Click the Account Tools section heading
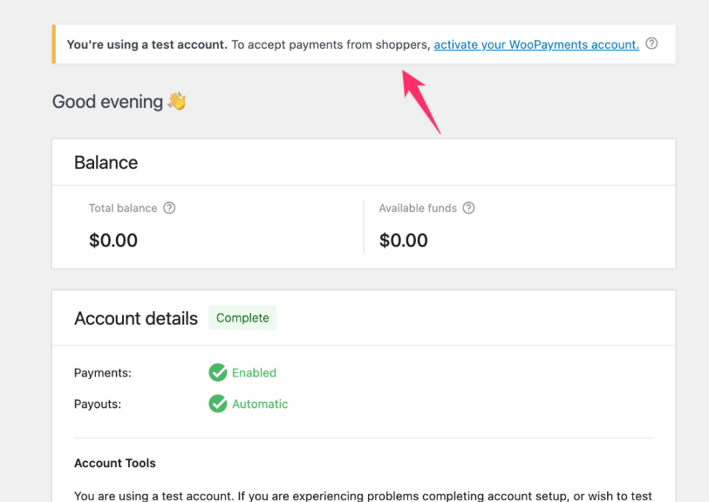The image size is (709, 502). click(x=114, y=463)
